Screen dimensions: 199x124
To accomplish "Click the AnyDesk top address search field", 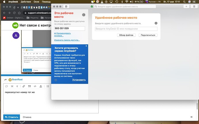I will 125,7.
